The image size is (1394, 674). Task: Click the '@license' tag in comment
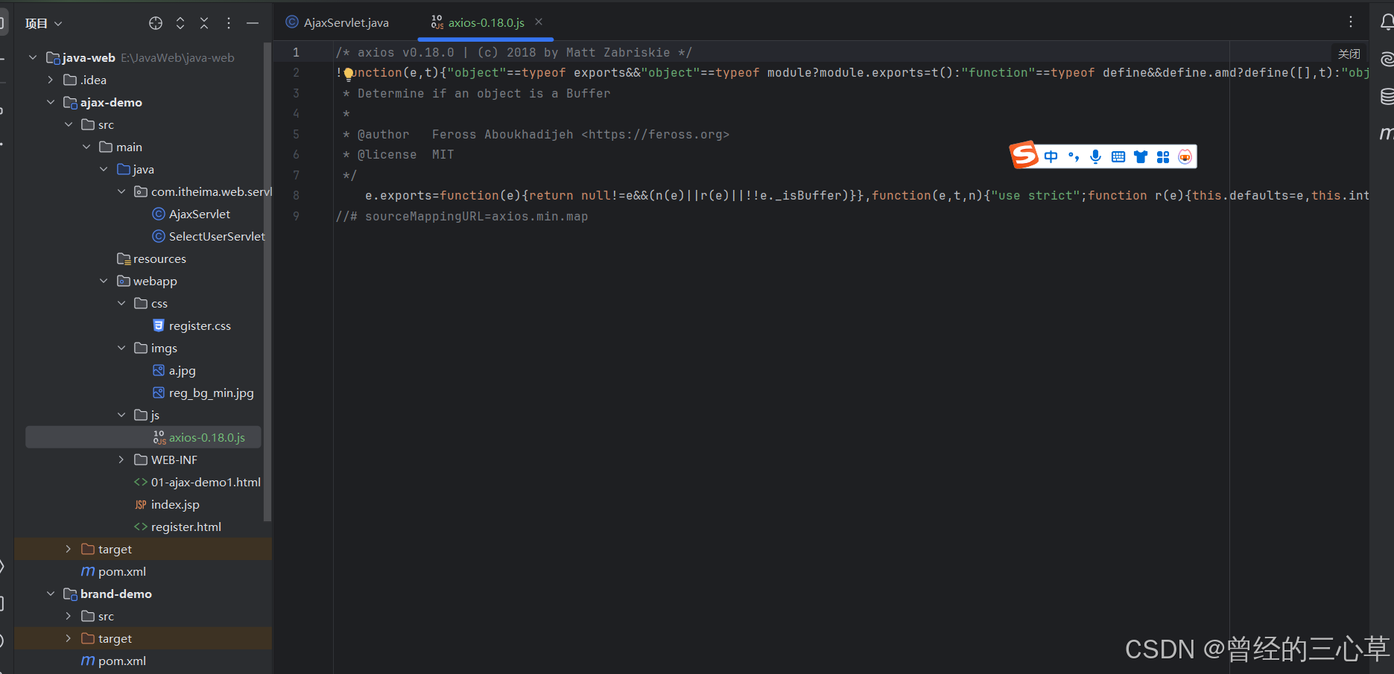[x=387, y=154]
